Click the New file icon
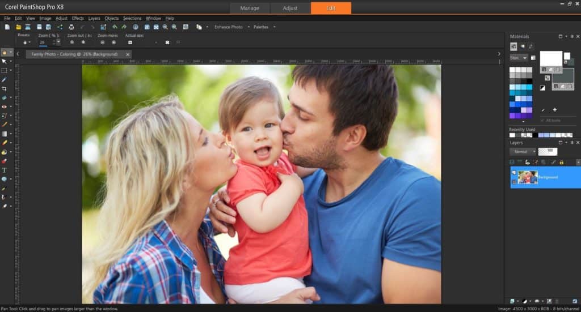This screenshot has width=581, height=312. pyautogui.click(x=7, y=27)
